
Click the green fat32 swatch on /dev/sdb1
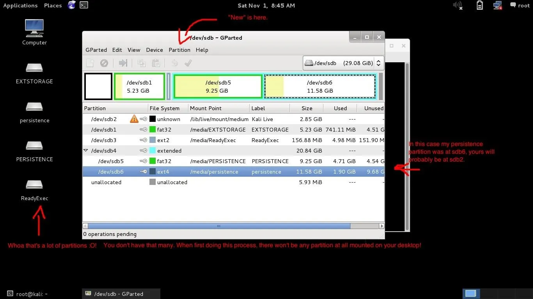(153, 130)
